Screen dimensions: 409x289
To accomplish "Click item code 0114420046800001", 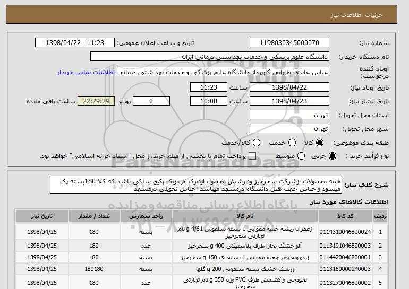I will 345,257.
